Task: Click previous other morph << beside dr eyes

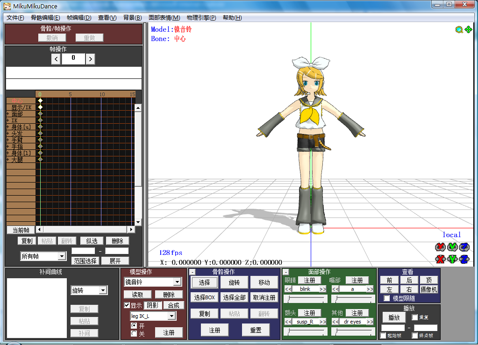Action: coord(335,322)
